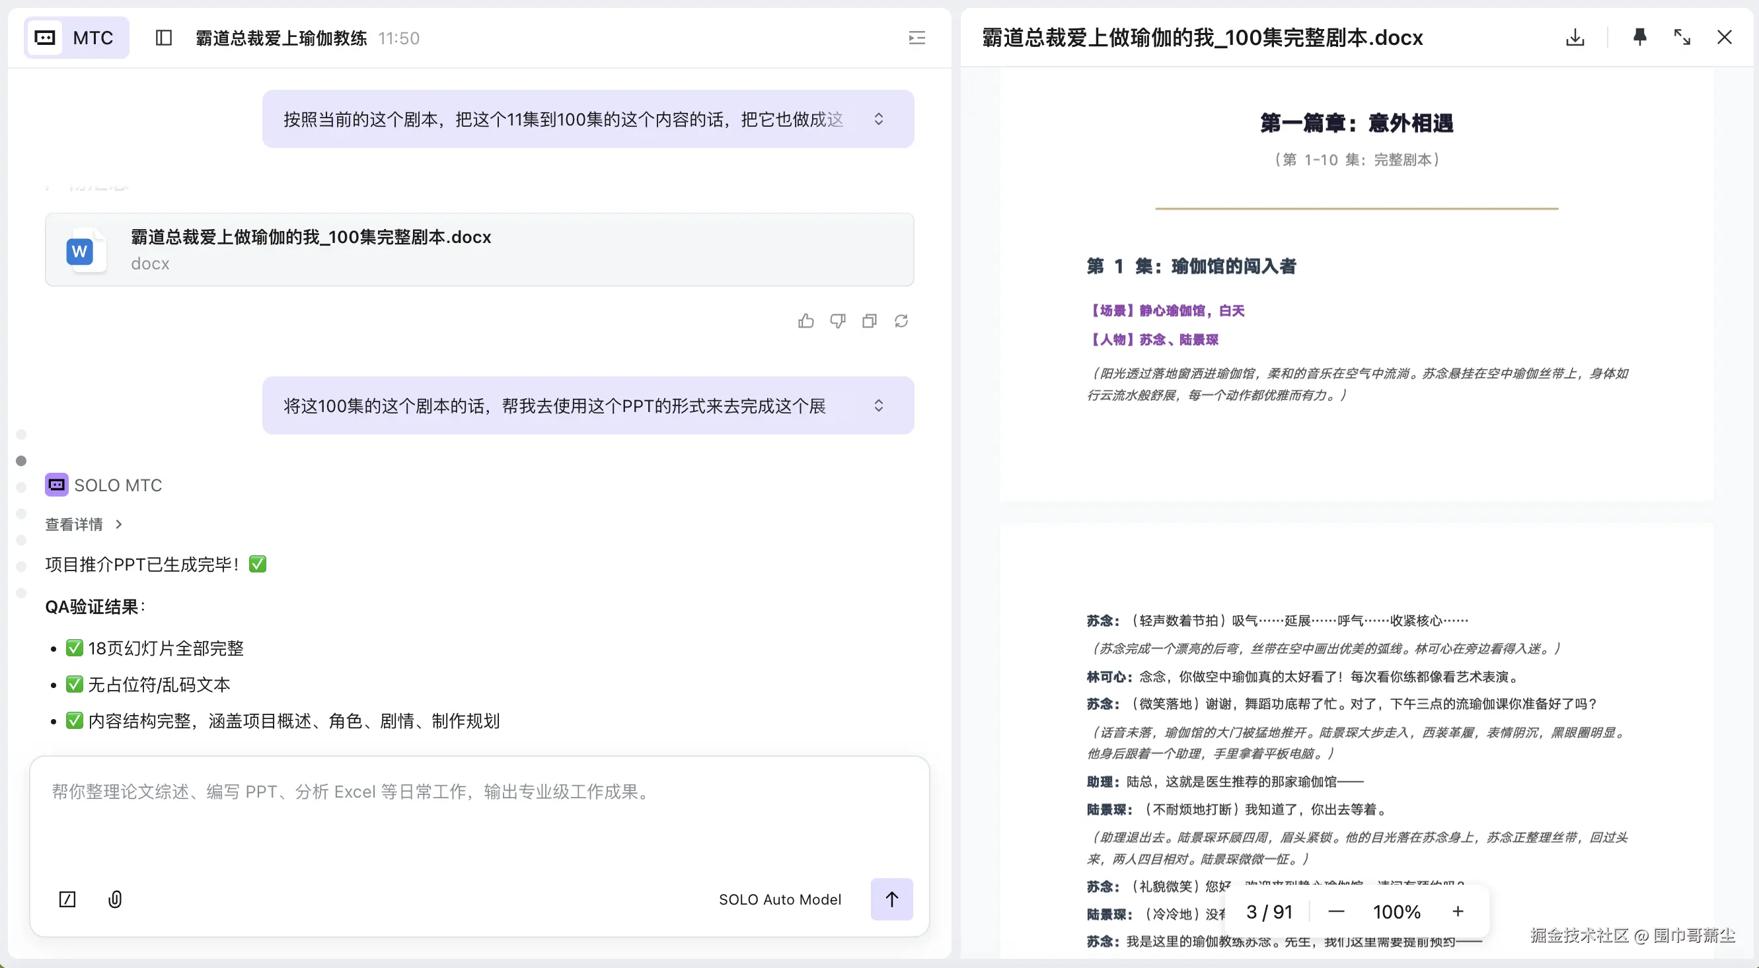Expand the second prompt about PPT
This screenshot has height=968, width=1759.
[879, 405]
